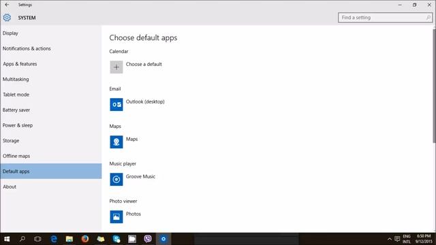Click the Email category label
This screenshot has width=436, height=245.
(x=115, y=89)
